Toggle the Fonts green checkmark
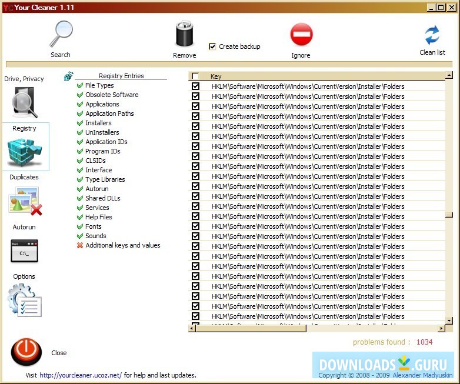460x384 pixels. (80, 226)
